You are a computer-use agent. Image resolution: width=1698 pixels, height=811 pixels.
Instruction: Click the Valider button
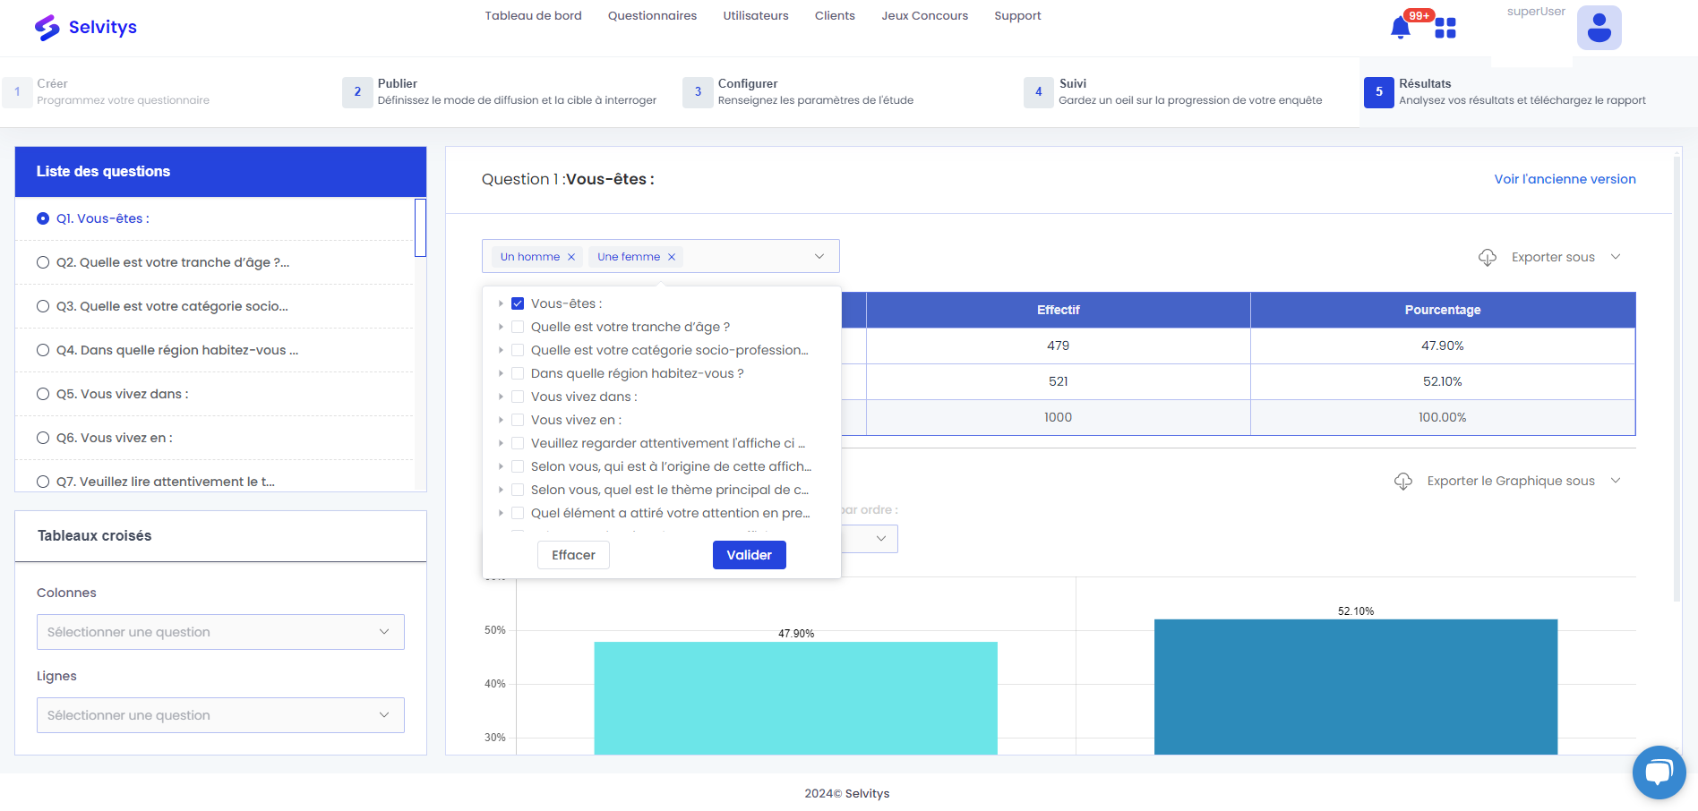tap(750, 555)
